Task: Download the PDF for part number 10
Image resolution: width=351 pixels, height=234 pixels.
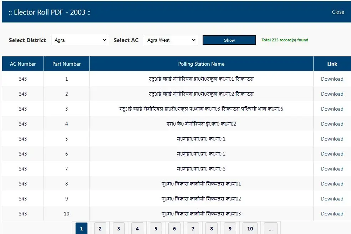Action: tap(332, 214)
